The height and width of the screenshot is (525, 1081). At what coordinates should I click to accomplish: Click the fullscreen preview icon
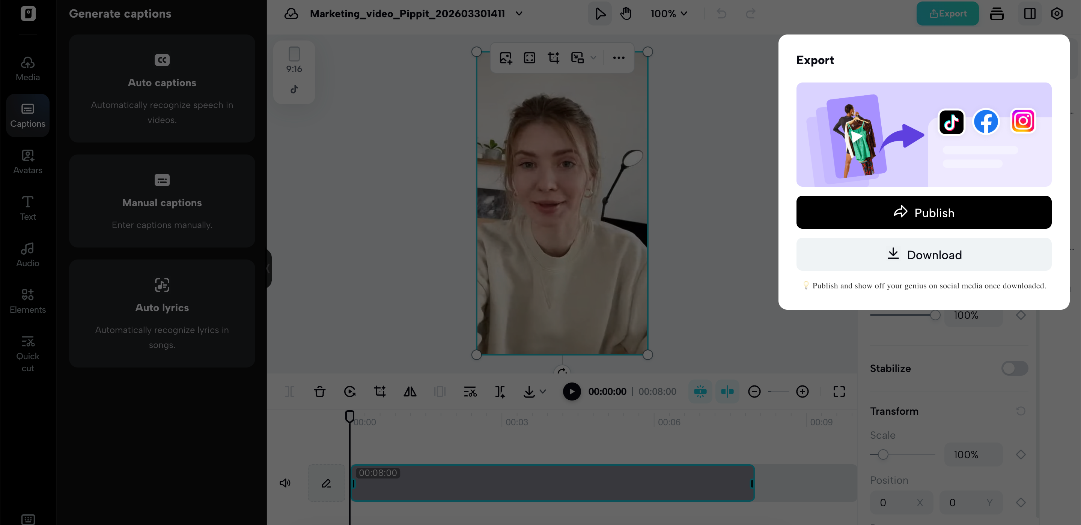[x=839, y=391]
